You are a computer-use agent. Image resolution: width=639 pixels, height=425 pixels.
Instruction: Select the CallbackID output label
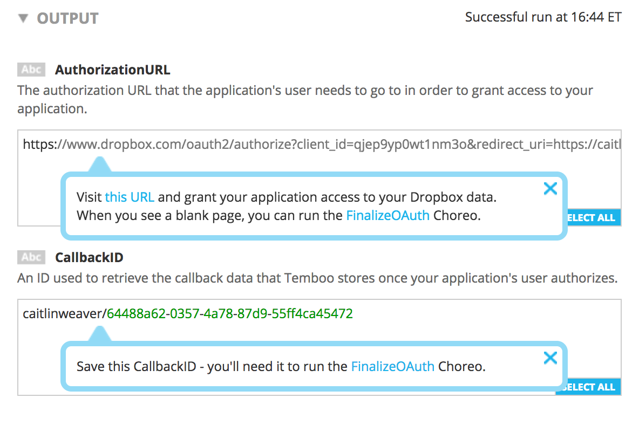(89, 257)
